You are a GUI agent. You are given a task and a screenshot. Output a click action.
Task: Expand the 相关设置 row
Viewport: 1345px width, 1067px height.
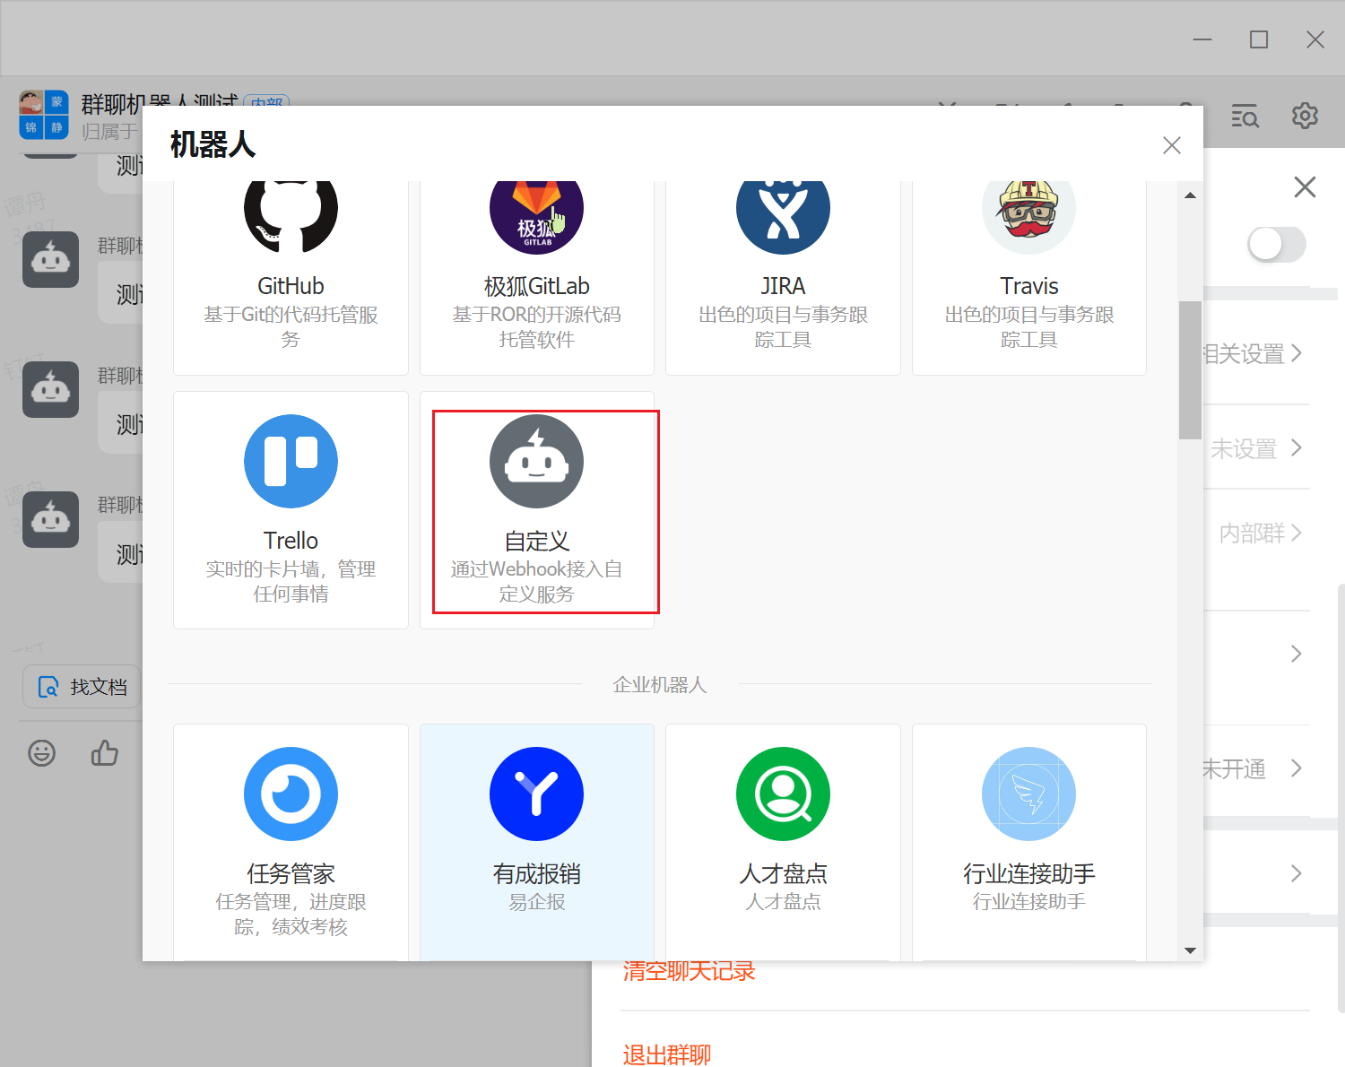click(1252, 353)
